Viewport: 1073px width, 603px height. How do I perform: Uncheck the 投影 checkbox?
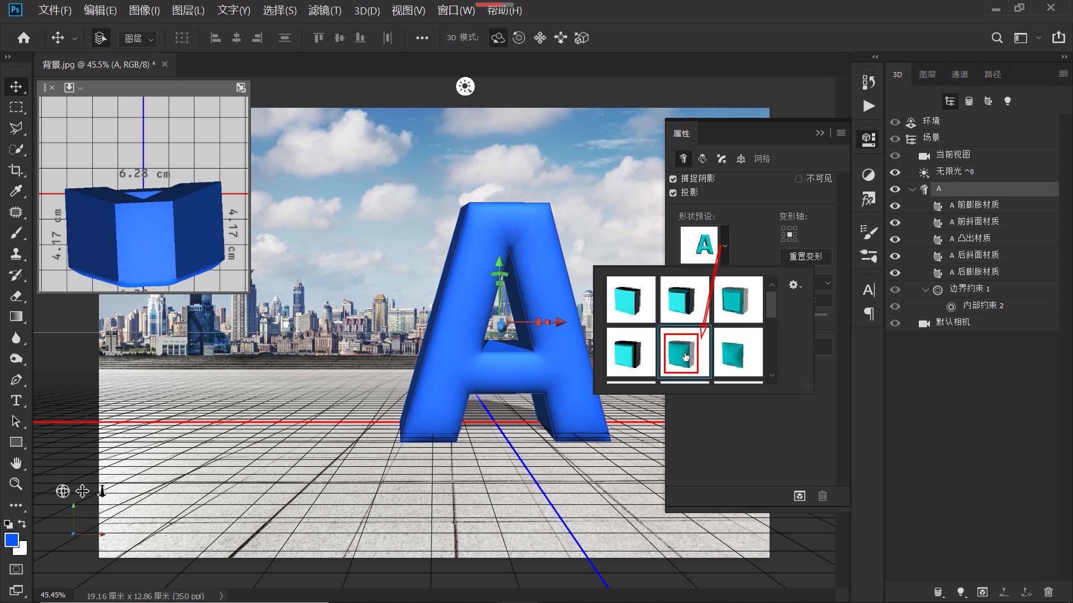tap(673, 193)
